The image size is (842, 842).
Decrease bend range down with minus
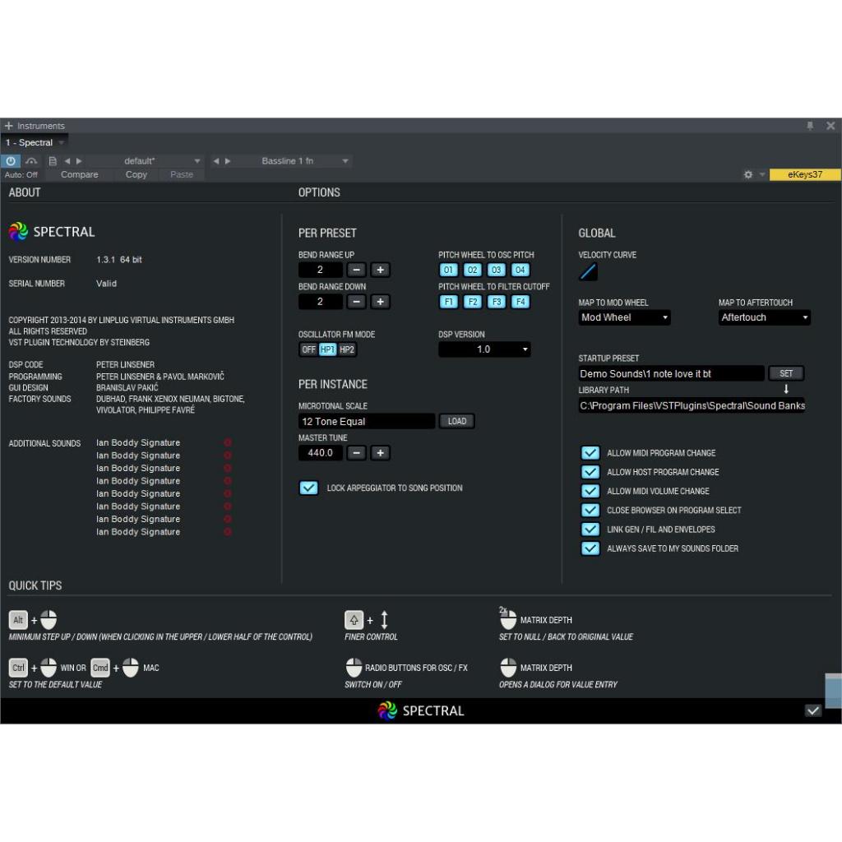point(356,301)
